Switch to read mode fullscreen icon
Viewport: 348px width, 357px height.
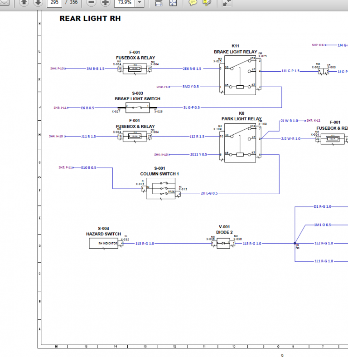[x=227, y=3]
